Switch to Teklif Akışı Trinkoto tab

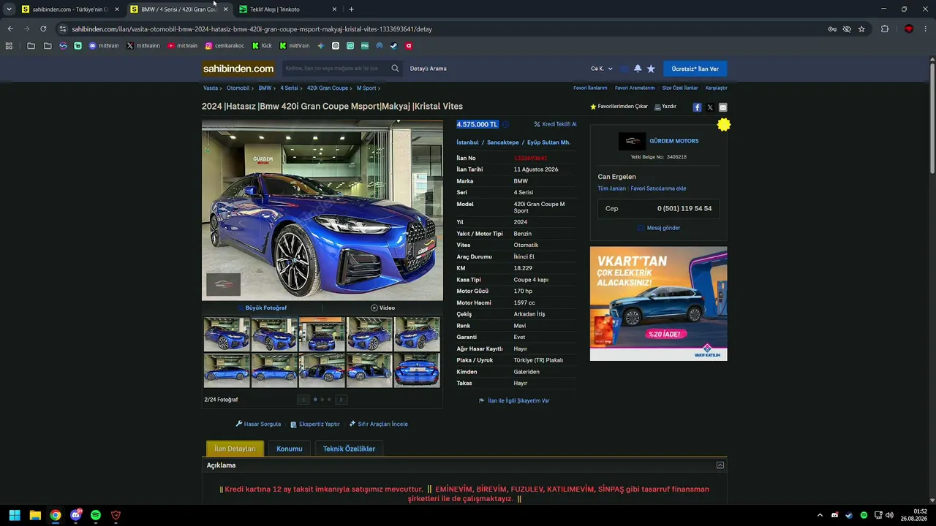point(288,9)
